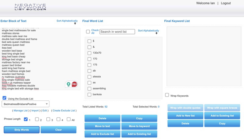Screen dimensions: 244x139
Task: Click the Add to New list button
Action: pyautogui.click(x=185, y=116)
